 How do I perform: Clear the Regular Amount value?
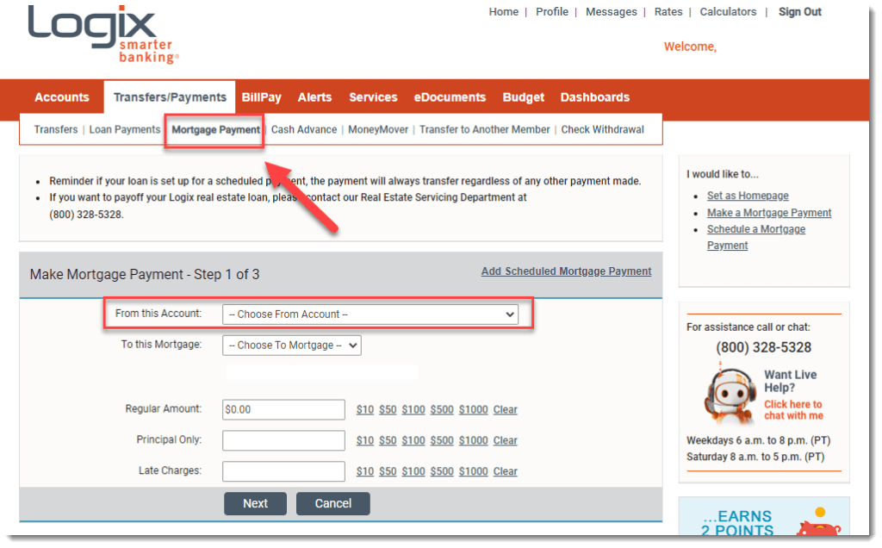pyautogui.click(x=505, y=409)
